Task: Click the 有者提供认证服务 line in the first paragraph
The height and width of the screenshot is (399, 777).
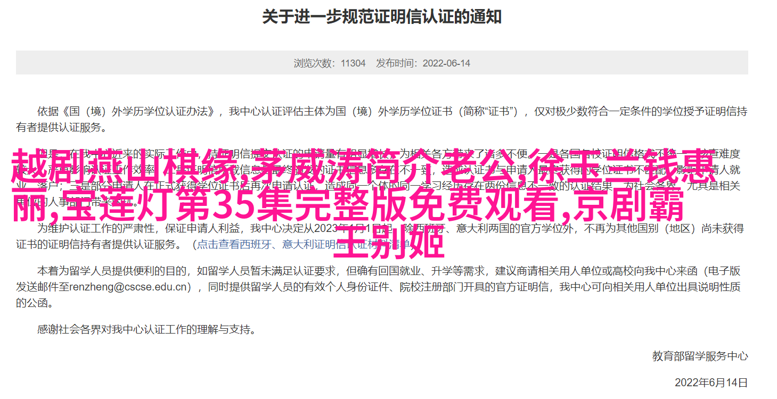Action: click(61, 128)
